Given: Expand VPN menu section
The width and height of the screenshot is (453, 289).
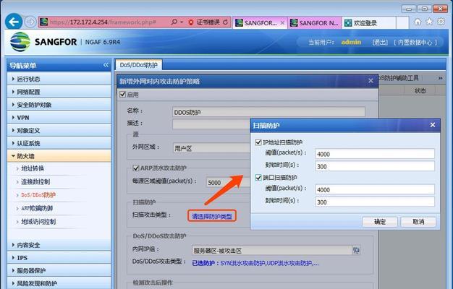Looking at the screenshot, I should tap(59, 117).
